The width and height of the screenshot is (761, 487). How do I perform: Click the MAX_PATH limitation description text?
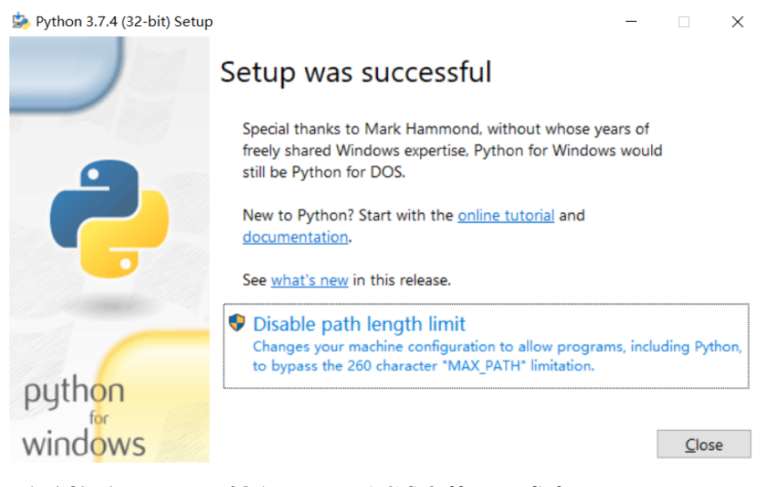coord(497,356)
